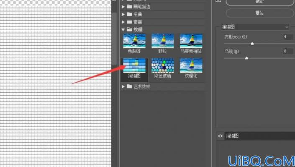The width and height of the screenshot is (295, 167).
Task: Select the 颗粒 filter thumbnail
Action: (x=163, y=41)
